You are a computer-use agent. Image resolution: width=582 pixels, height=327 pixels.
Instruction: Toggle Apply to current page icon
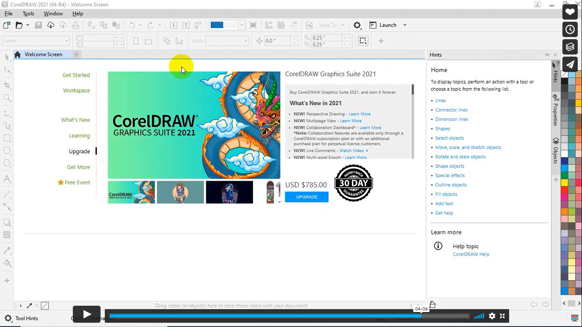179,41
